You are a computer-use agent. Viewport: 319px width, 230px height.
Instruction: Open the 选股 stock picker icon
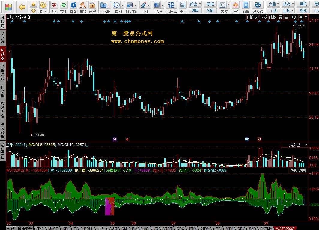157,5
